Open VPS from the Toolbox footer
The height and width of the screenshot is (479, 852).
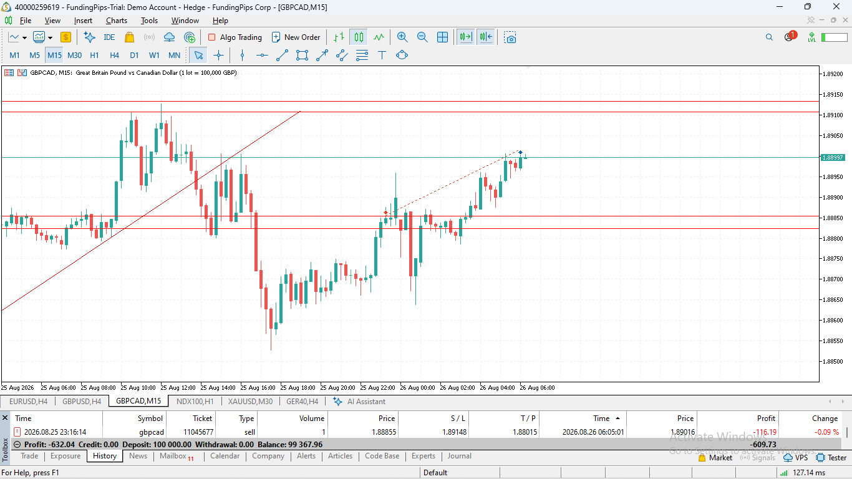coord(795,458)
